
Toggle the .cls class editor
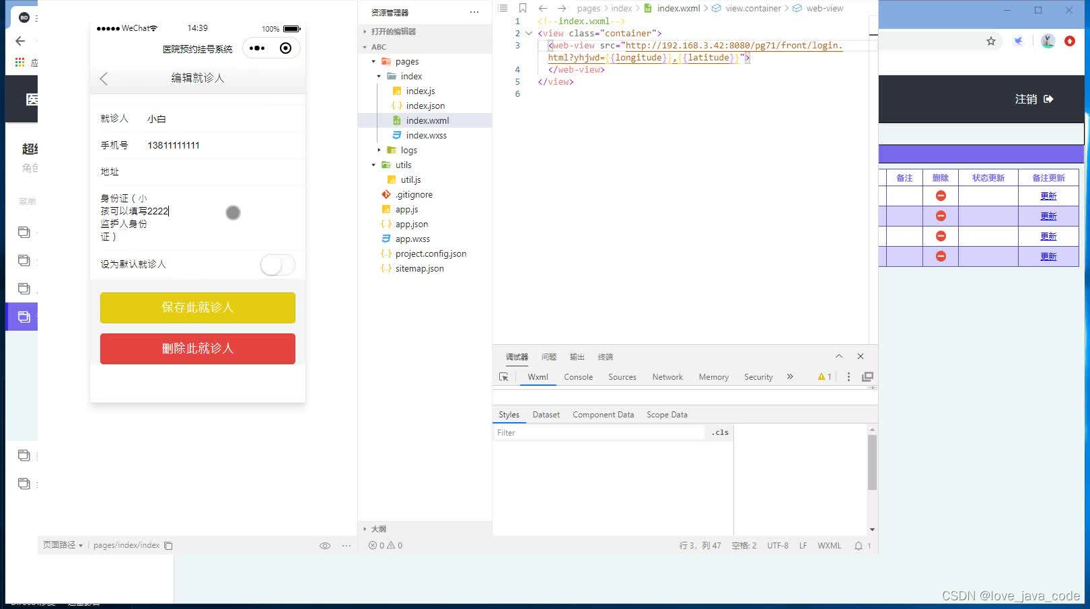pyautogui.click(x=720, y=433)
